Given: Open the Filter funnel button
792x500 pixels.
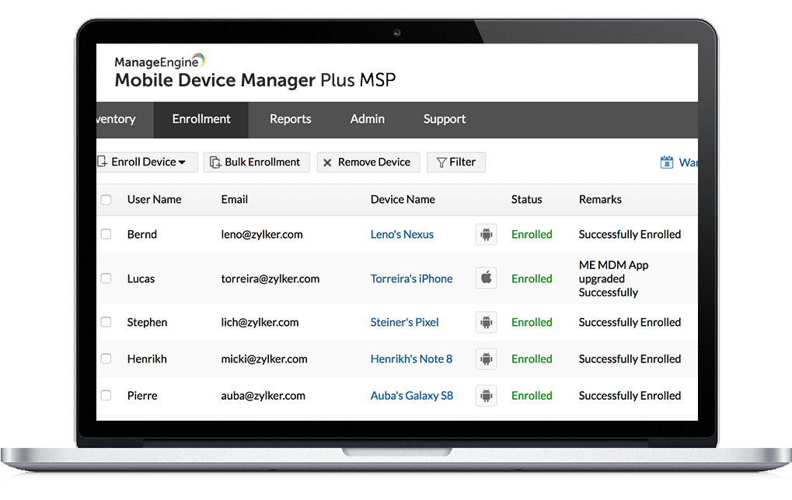Looking at the screenshot, I should click(x=456, y=162).
